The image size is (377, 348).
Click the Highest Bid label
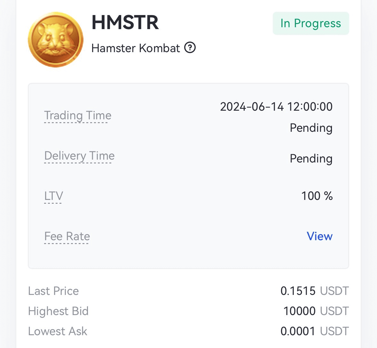point(58,311)
